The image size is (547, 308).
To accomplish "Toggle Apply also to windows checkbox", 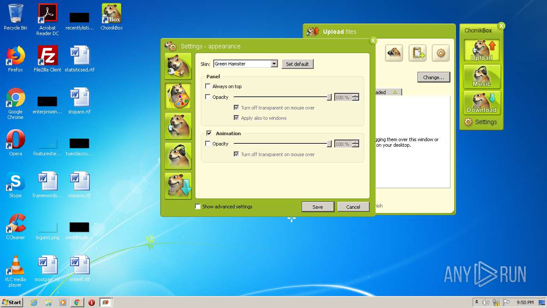I will (236, 118).
